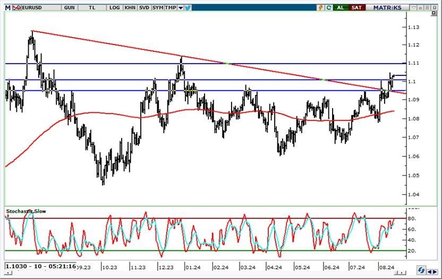
Task: Toggle the SVD option
Action: pos(143,7)
